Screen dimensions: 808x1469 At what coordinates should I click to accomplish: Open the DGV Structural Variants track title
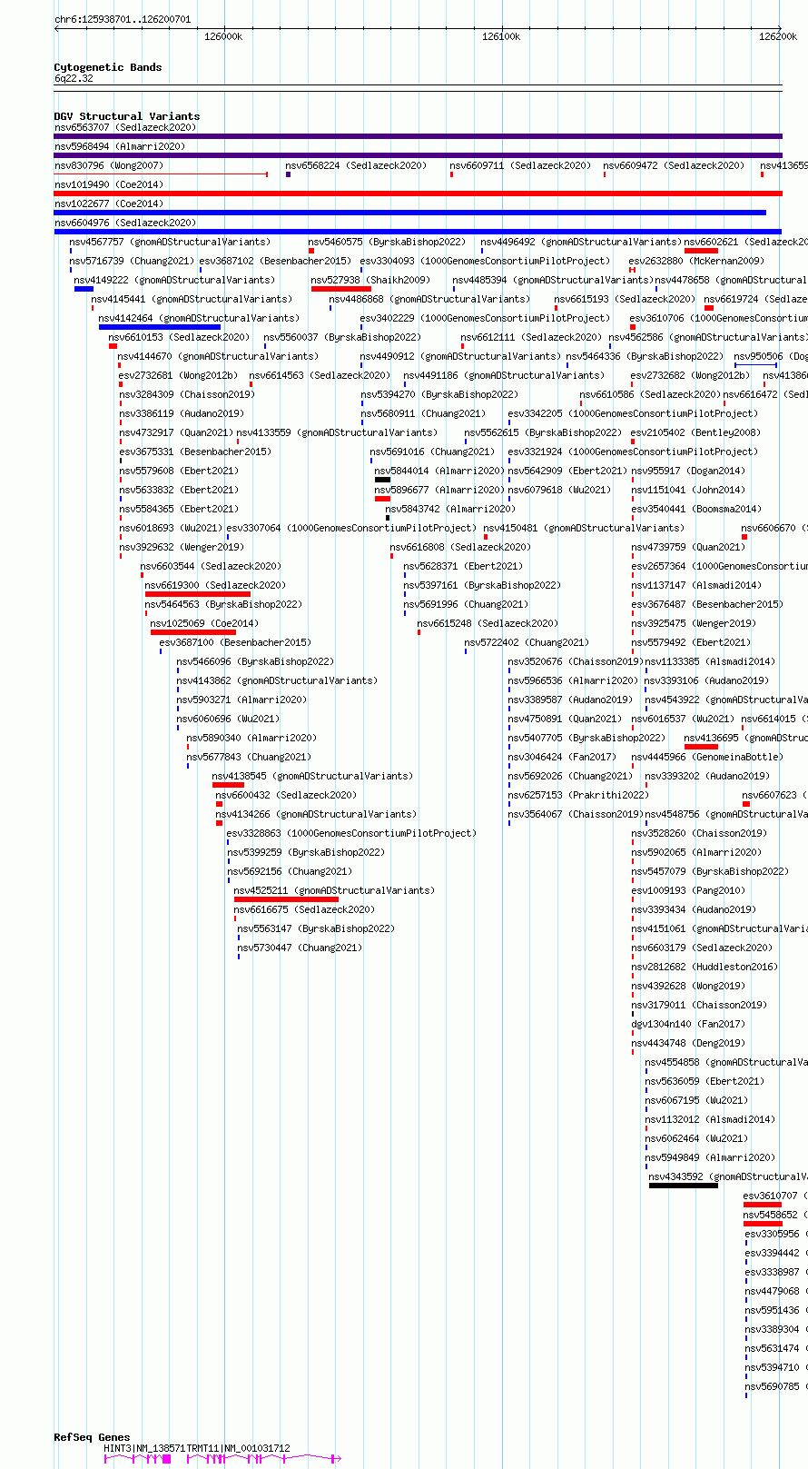[127, 116]
